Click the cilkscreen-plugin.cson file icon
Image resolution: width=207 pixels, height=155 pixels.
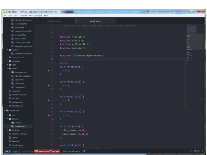[x=12, y=53]
